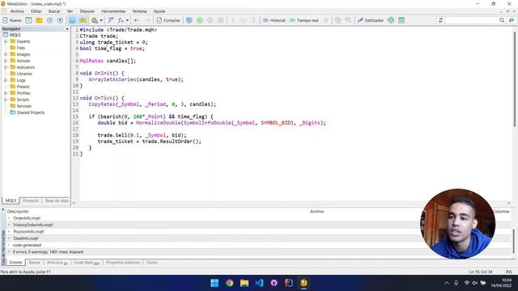This screenshot has width=518, height=291.
Task: Open search options sliders icon
Action: [x=440, y=20]
